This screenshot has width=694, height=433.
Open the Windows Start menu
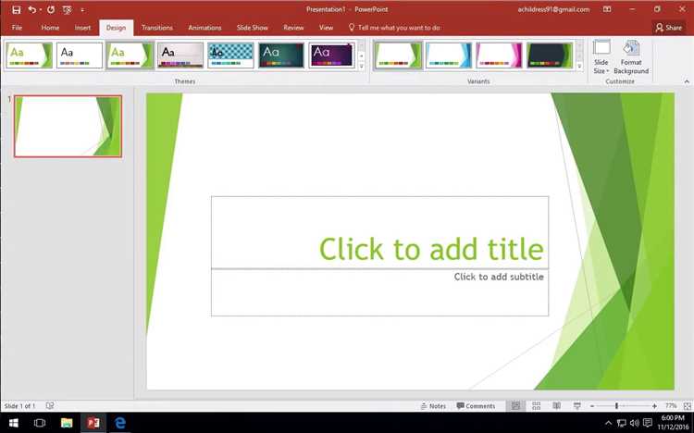pyautogui.click(x=13, y=423)
